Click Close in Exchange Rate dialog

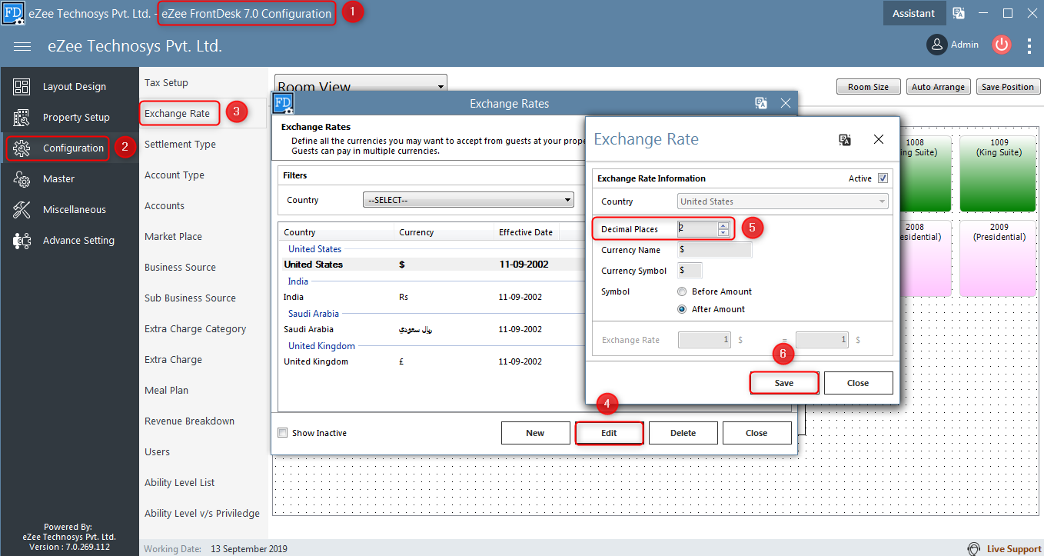pos(858,383)
